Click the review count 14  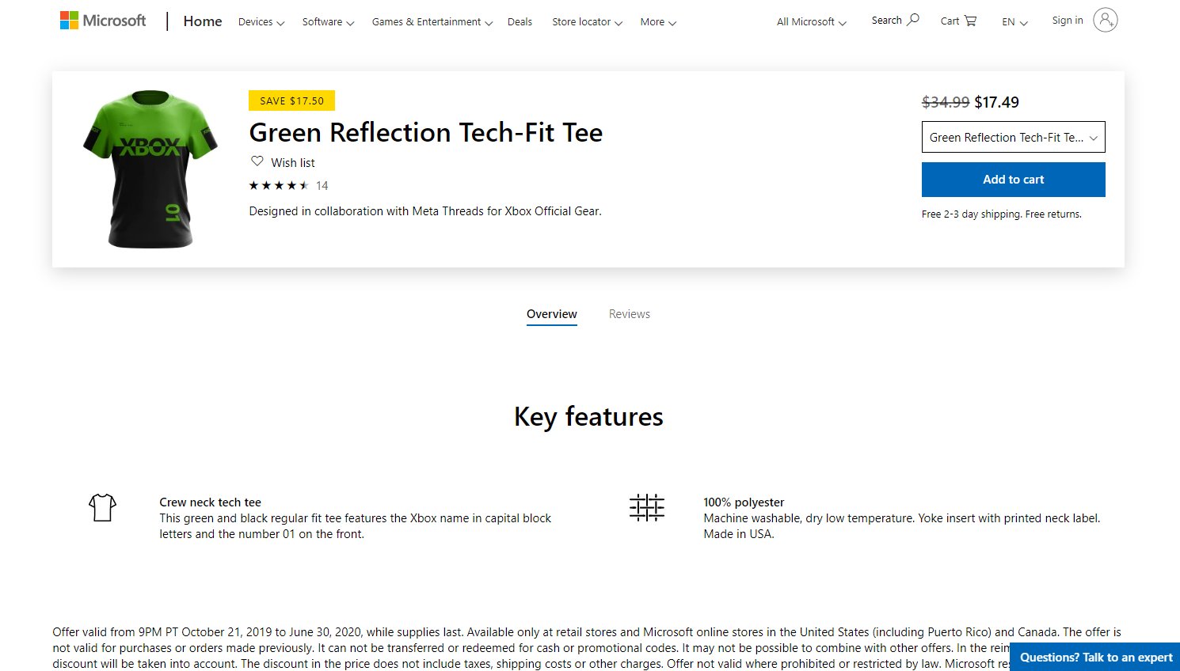coord(322,186)
